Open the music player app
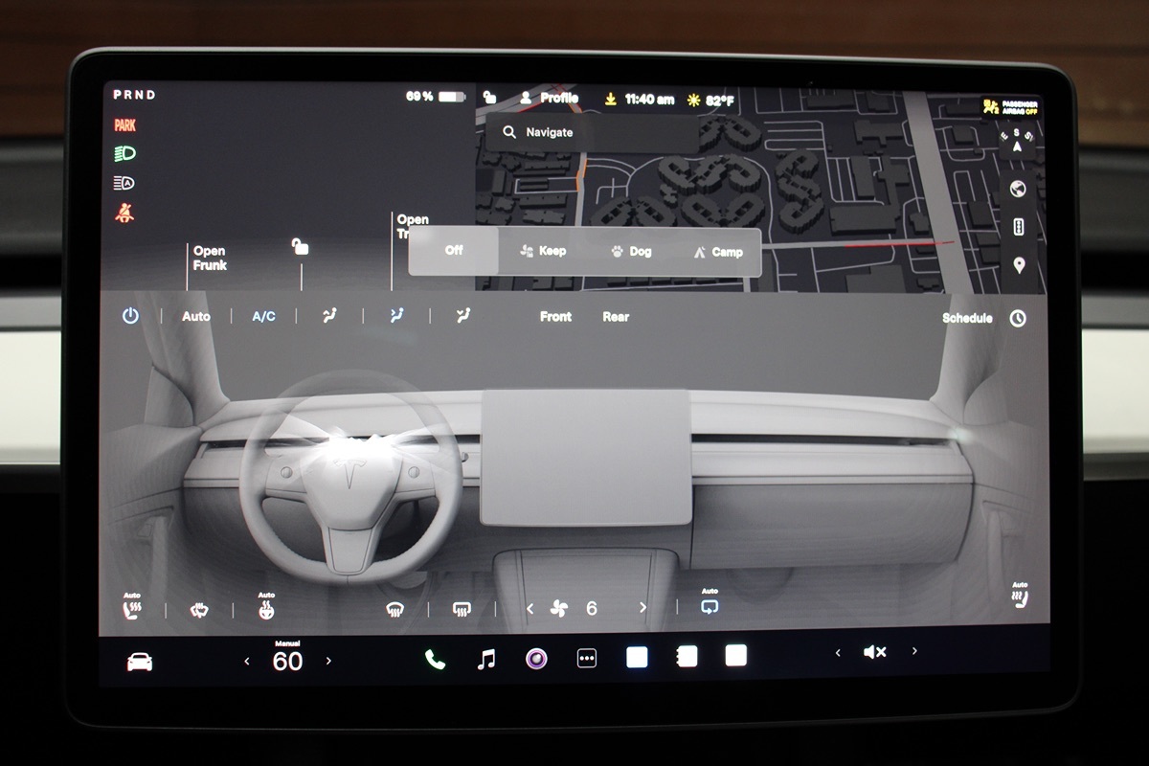 click(x=486, y=659)
